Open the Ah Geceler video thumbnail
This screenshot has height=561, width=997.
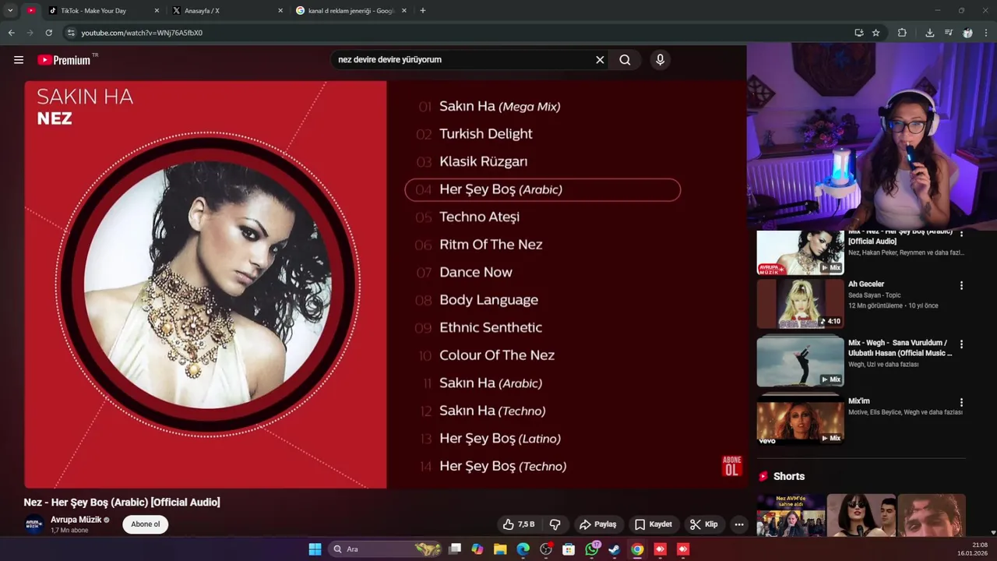800,304
